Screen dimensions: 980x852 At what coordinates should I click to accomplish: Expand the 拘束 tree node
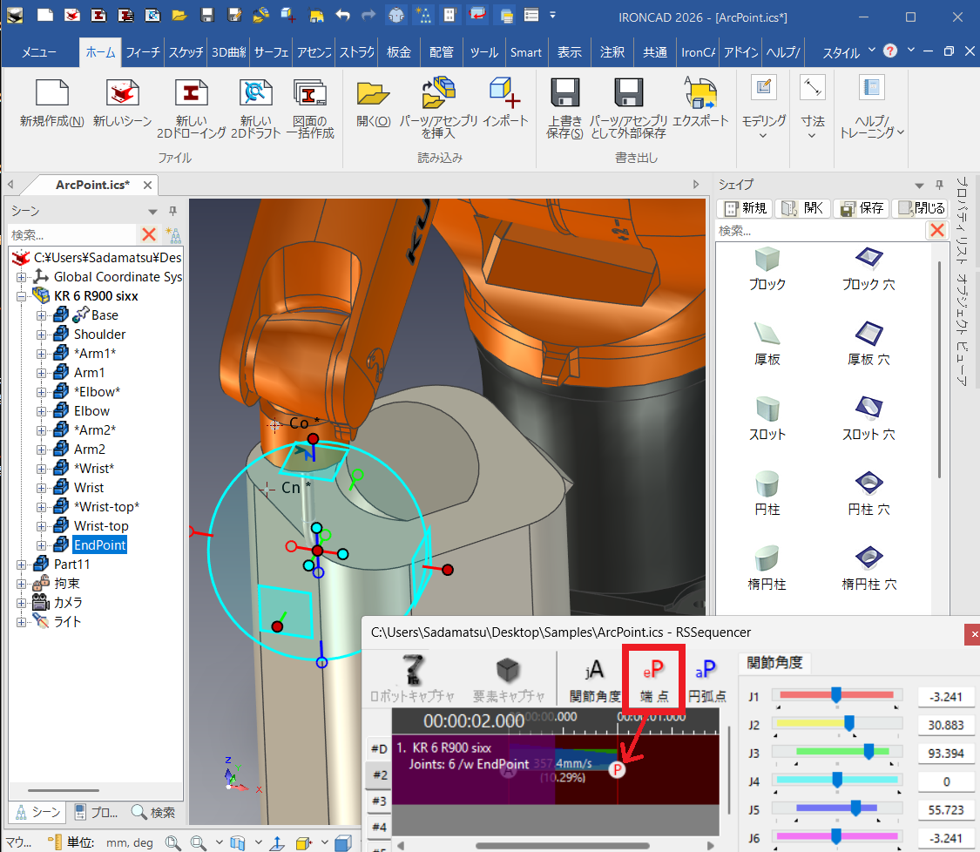pyautogui.click(x=21, y=584)
